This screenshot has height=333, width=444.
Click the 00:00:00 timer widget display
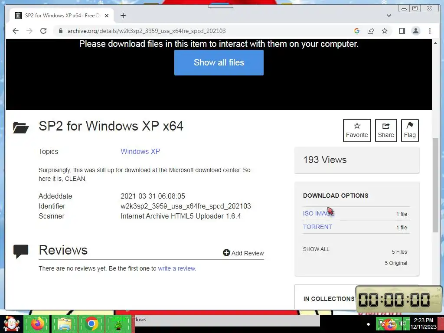pos(394,300)
